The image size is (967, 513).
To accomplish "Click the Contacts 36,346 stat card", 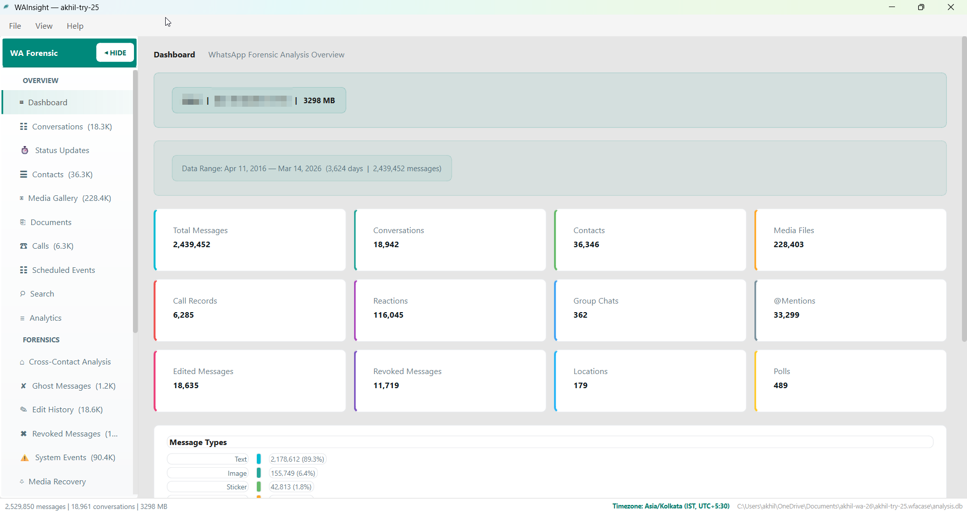I will 650,240.
